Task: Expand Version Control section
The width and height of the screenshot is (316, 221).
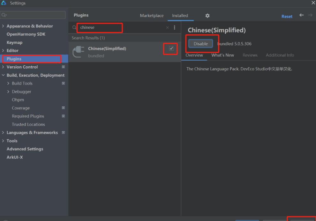Action: tap(3, 67)
